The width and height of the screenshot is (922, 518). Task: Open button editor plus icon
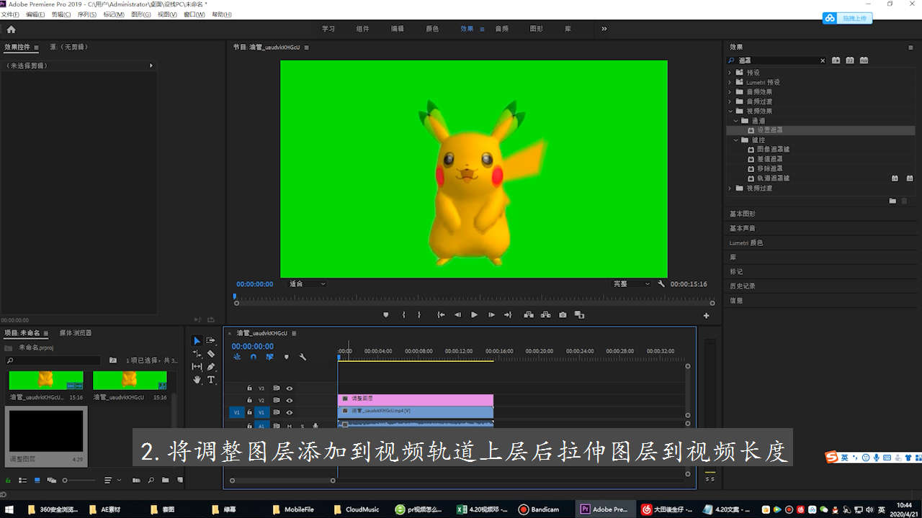(707, 316)
